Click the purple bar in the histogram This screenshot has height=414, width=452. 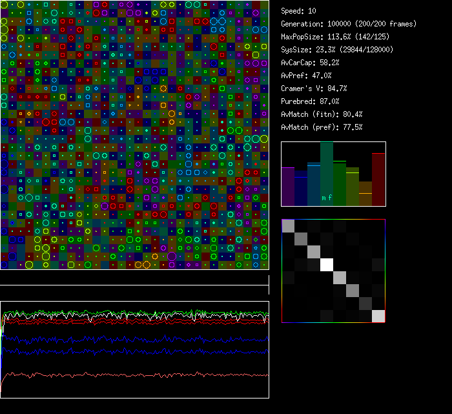pos(288,187)
